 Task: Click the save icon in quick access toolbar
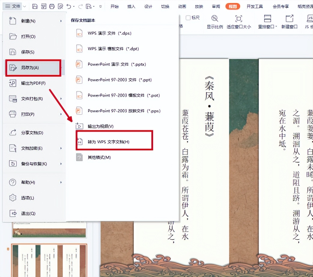click(x=35, y=6)
